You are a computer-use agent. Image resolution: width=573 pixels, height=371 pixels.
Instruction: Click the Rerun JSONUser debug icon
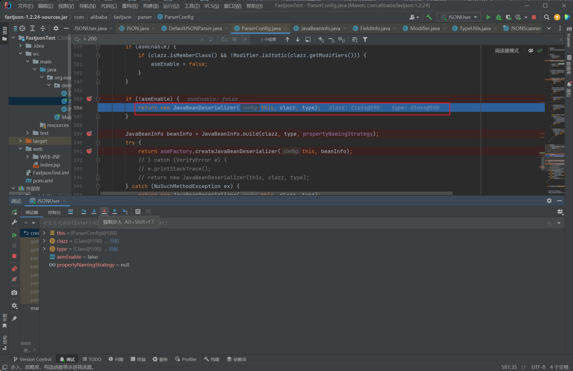(14, 212)
